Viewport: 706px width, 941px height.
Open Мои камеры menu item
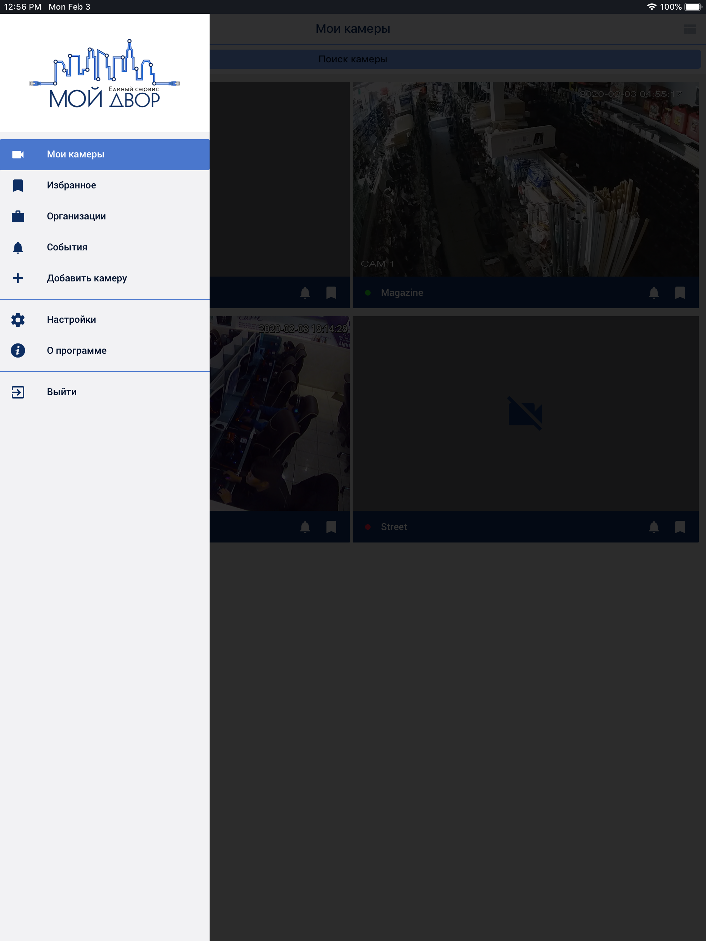click(x=75, y=154)
